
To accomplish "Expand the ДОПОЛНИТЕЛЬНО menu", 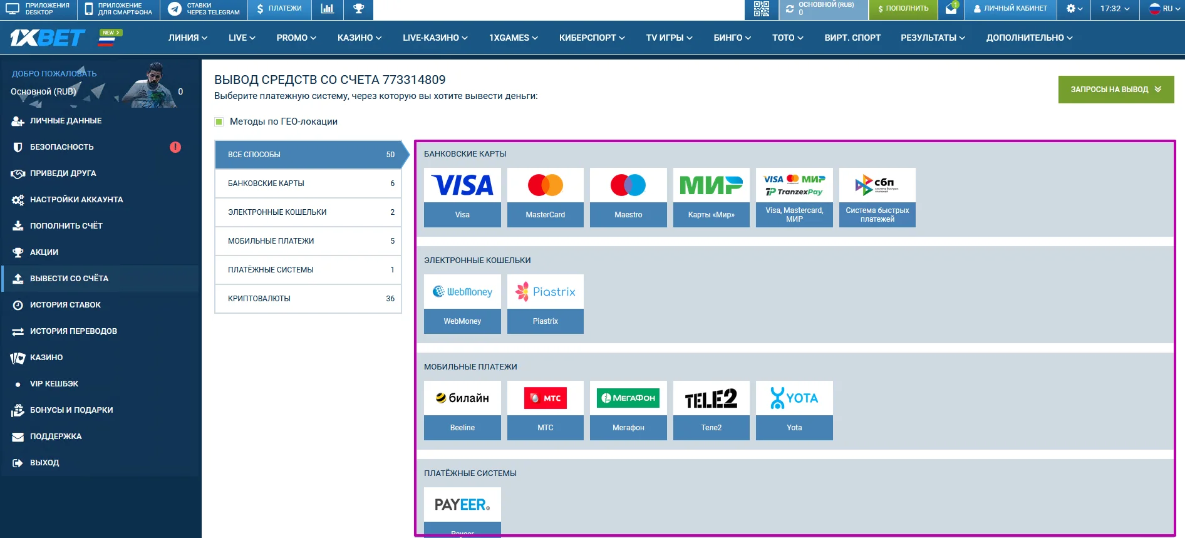I will click(x=1030, y=38).
